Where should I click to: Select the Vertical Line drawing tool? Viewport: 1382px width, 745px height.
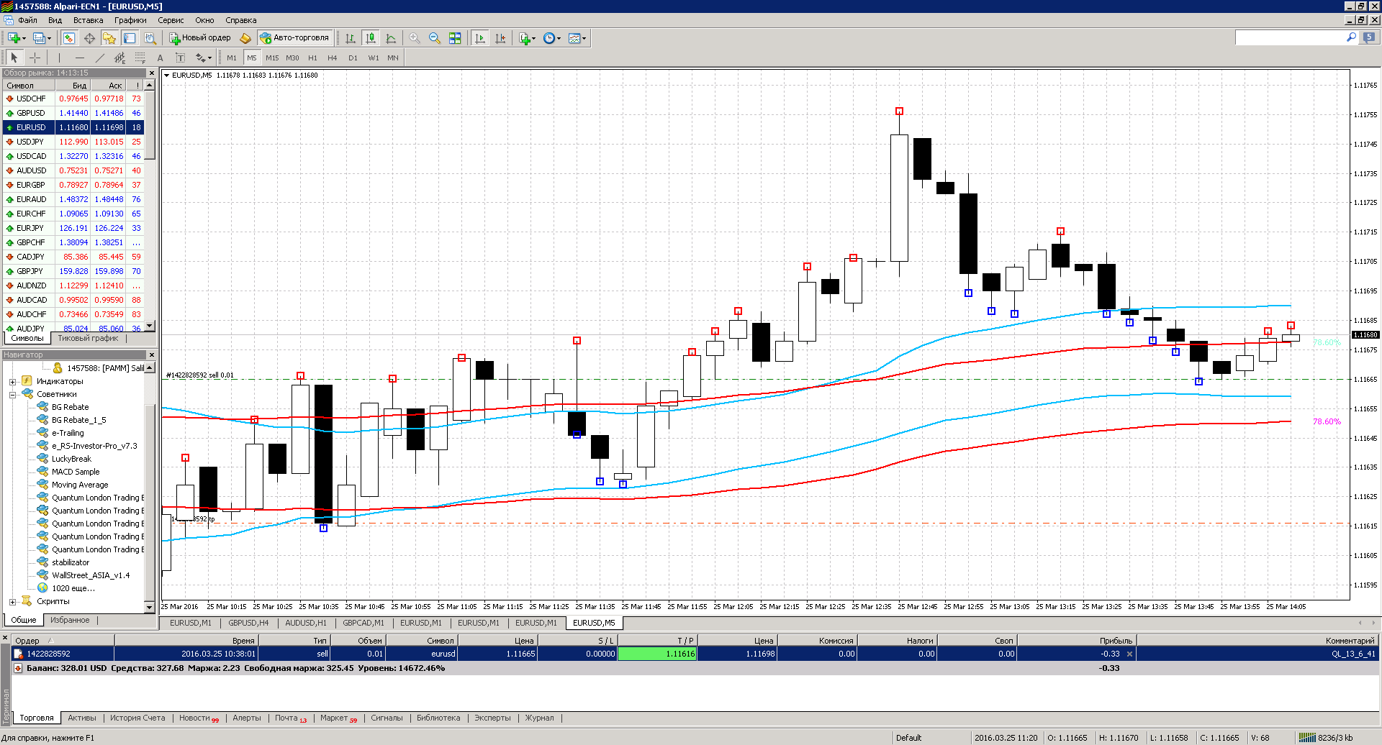tap(59, 58)
